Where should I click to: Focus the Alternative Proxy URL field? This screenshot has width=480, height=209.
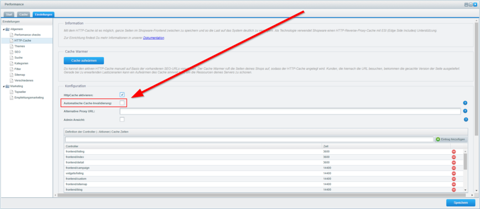290,111
